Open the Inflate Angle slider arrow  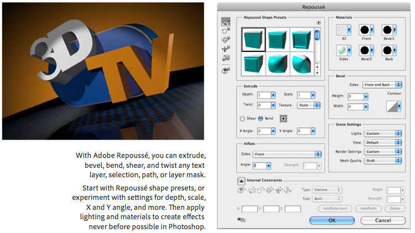pos(268,166)
